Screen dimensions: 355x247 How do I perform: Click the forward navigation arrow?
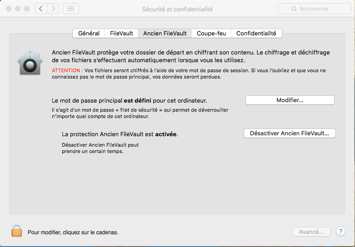[x=53, y=9]
